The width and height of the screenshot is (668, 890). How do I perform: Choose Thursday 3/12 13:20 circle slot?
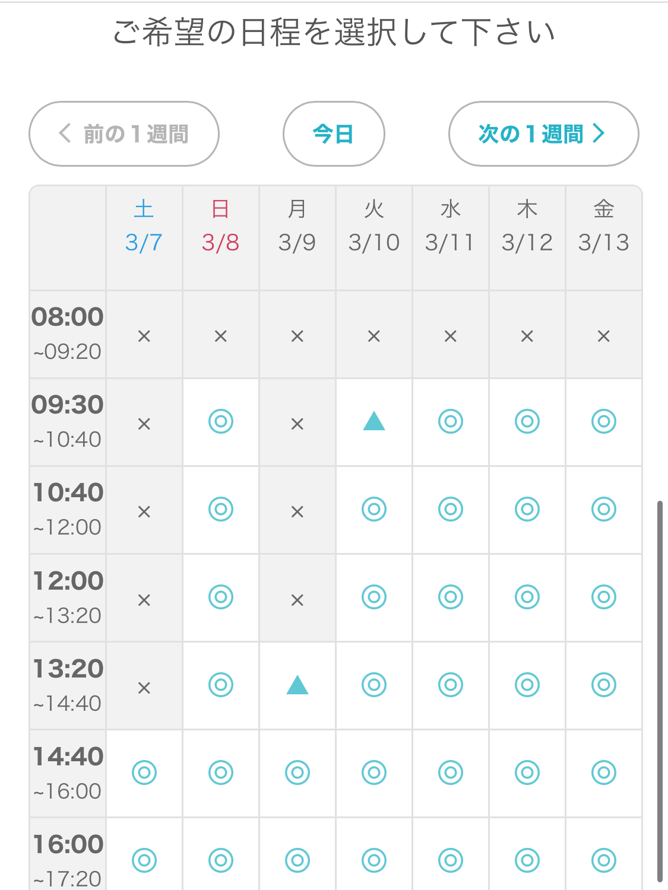[x=527, y=685]
